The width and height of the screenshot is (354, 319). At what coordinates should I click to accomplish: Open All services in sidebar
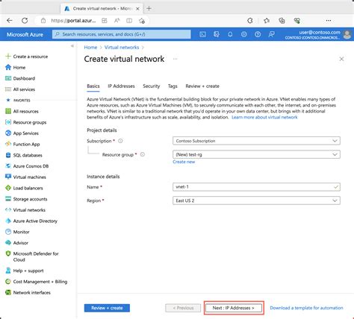click(20, 89)
